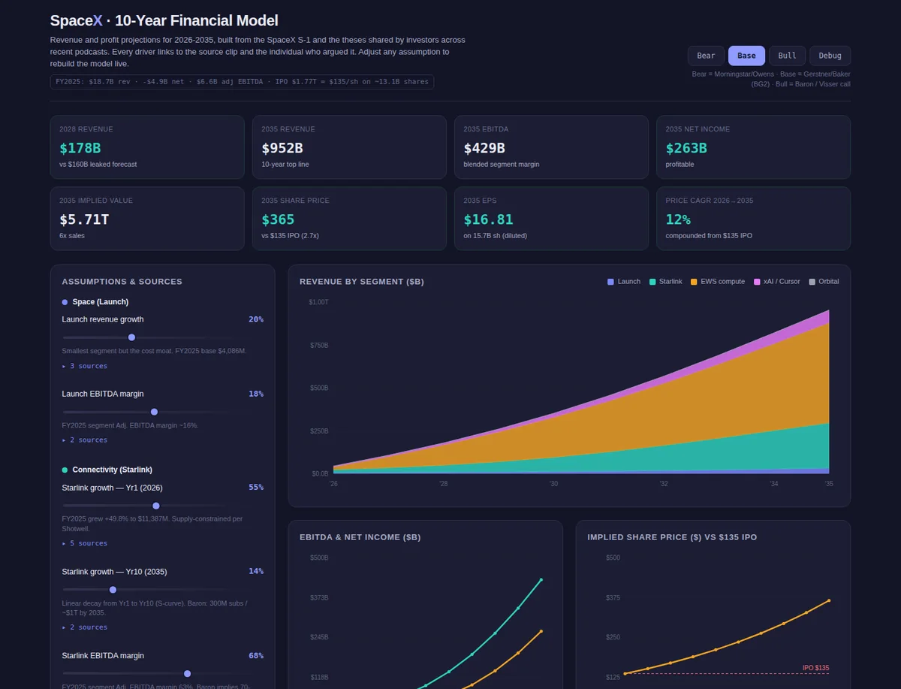The width and height of the screenshot is (901, 689).
Task: Click the Launch legend color swatch
Action: click(610, 282)
